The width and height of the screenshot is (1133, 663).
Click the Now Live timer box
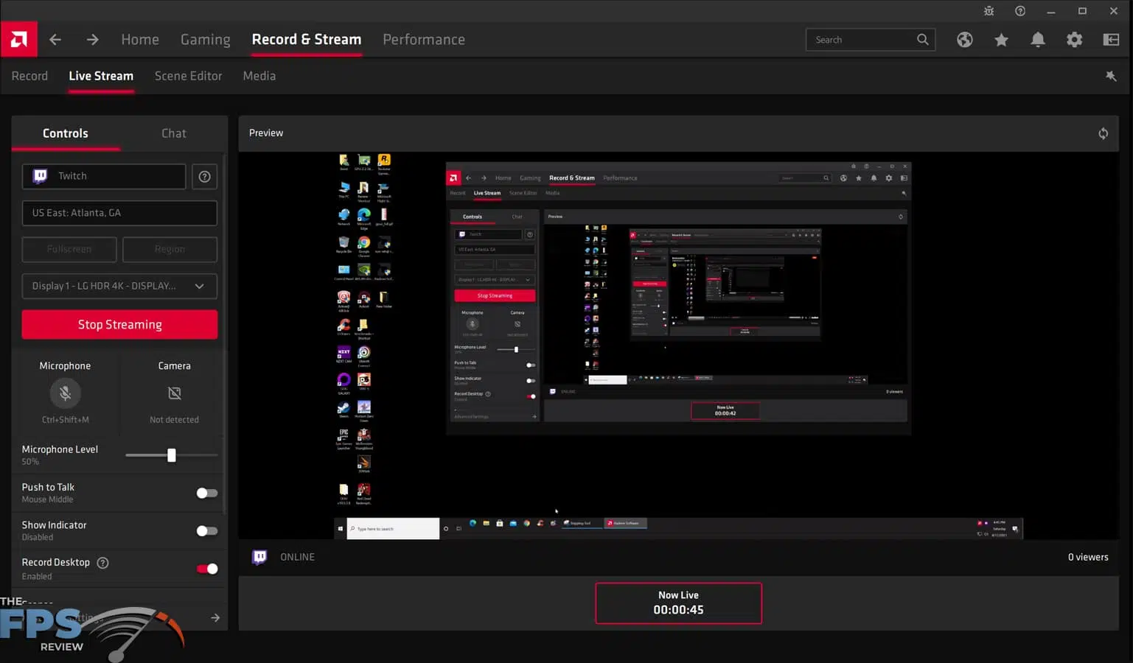coord(678,603)
